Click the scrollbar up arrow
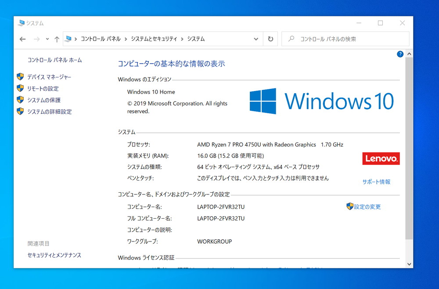 [x=409, y=54]
